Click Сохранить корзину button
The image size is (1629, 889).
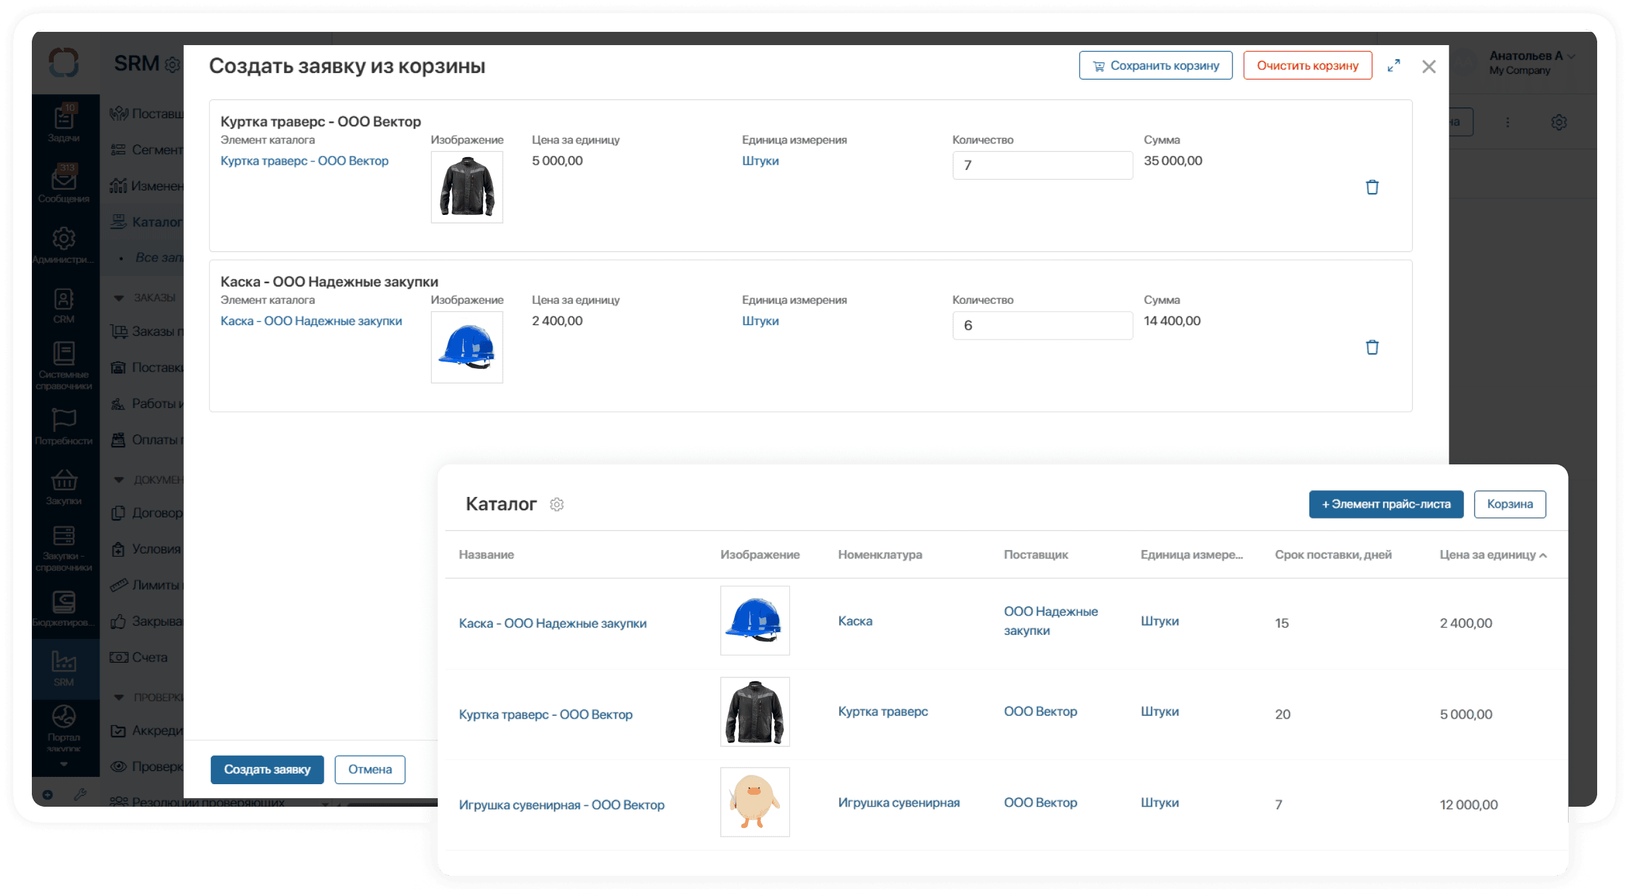point(1155,66)
